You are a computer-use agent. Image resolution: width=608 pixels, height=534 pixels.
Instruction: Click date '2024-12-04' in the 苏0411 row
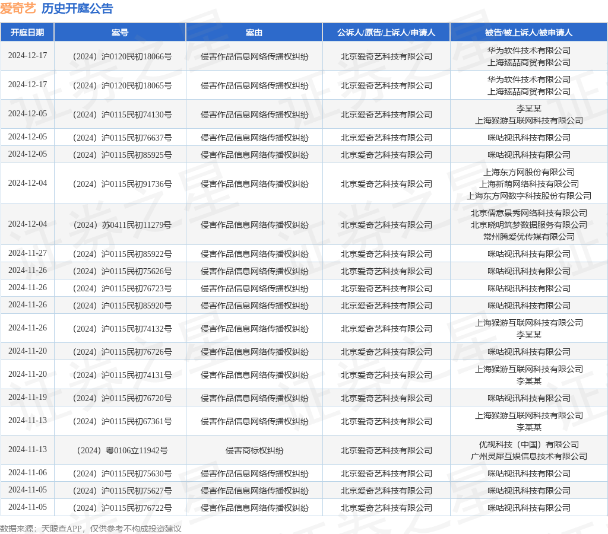click(27, 224)
